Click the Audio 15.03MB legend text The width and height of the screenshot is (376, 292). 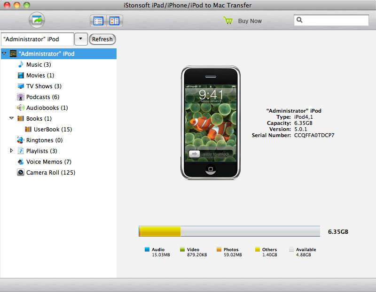point(161,252)
